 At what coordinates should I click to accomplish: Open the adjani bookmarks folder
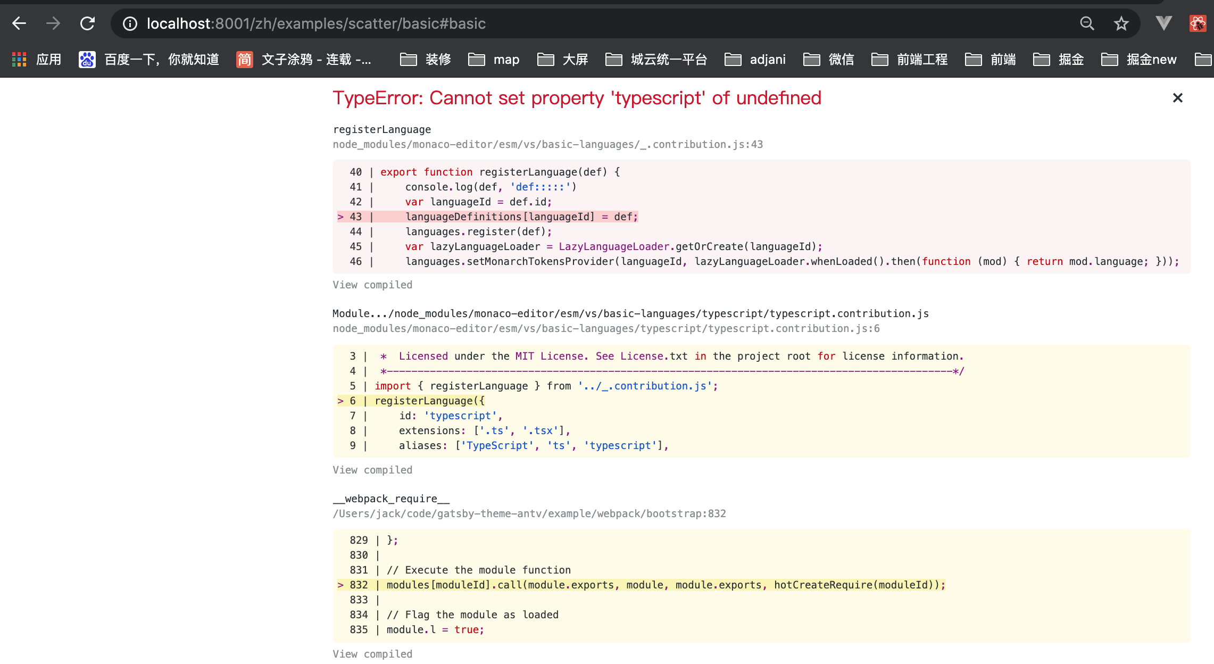pos(767,59)
